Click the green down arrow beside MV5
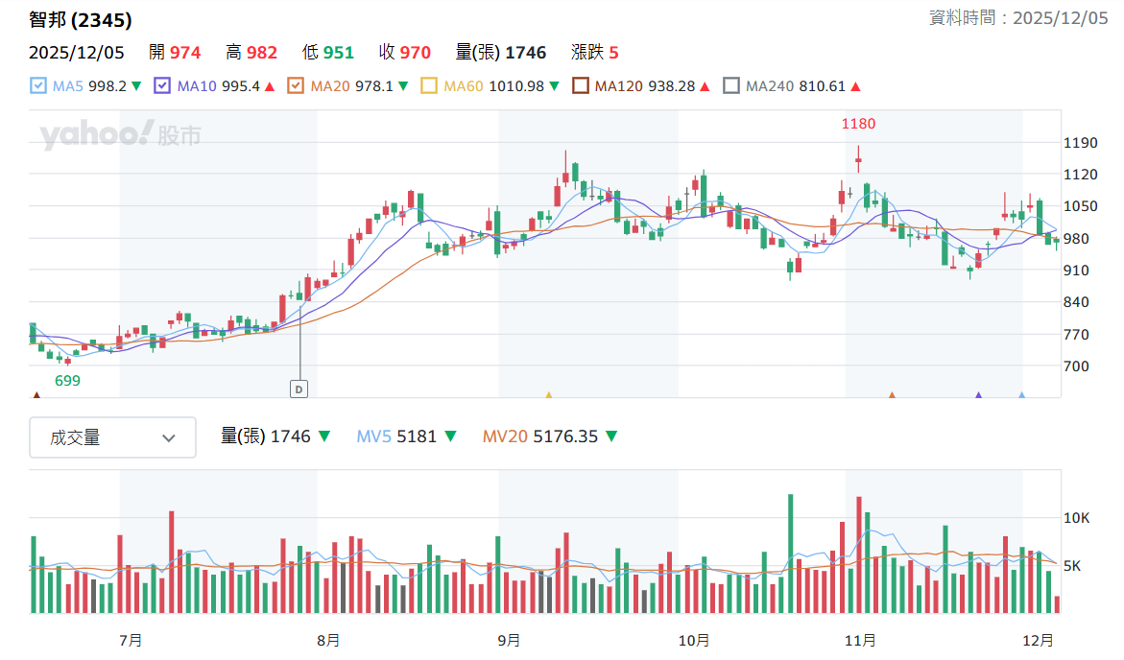 (x=450, y=437)
